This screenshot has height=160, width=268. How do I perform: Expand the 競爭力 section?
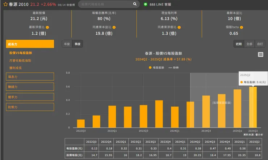tap(30, 97)
